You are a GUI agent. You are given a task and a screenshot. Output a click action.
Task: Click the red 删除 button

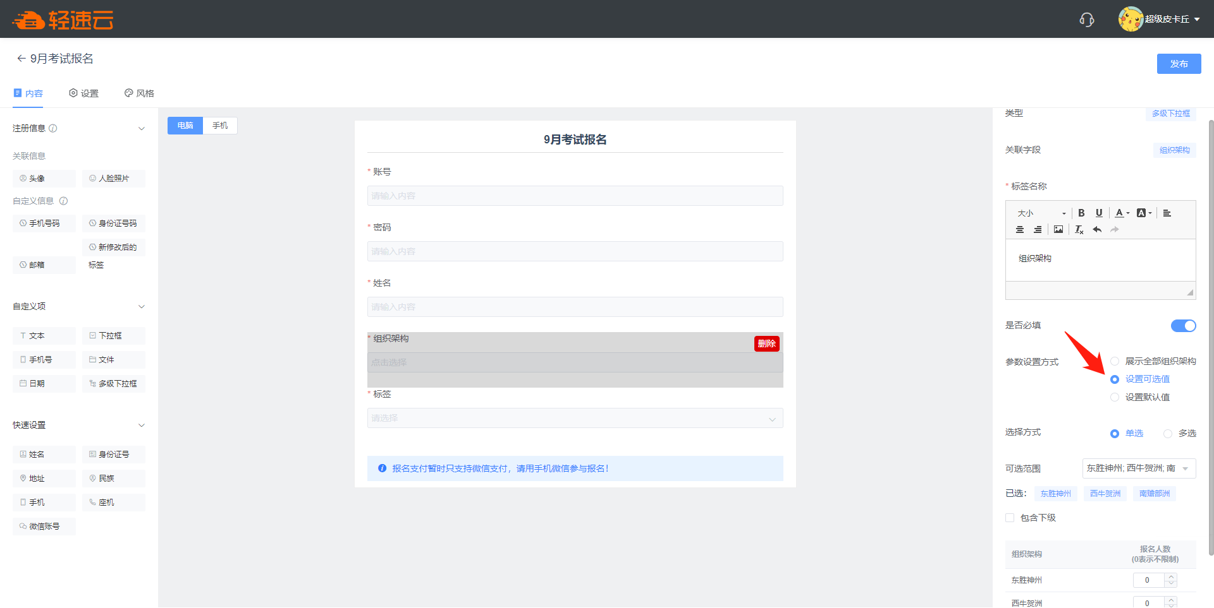coord(766,343)
